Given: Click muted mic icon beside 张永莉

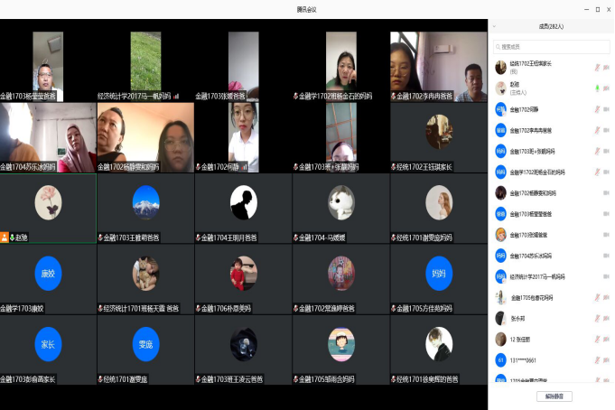Looking at the screenshot, I should (x=596, y=318).
